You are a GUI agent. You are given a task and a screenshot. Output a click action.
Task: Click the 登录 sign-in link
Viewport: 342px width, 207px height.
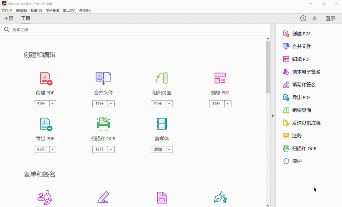(x=331, y=18)
